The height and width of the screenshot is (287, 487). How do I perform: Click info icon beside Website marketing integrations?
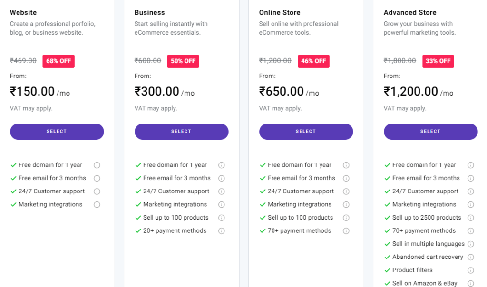click(x=97, y=204)
